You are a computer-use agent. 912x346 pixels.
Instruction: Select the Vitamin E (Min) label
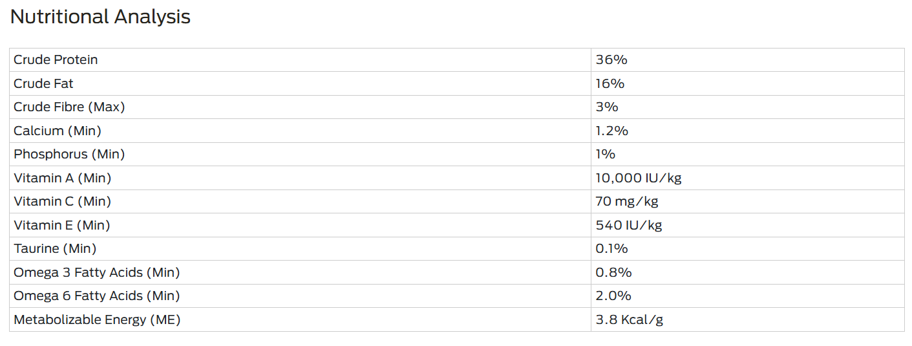pos(61,225)
